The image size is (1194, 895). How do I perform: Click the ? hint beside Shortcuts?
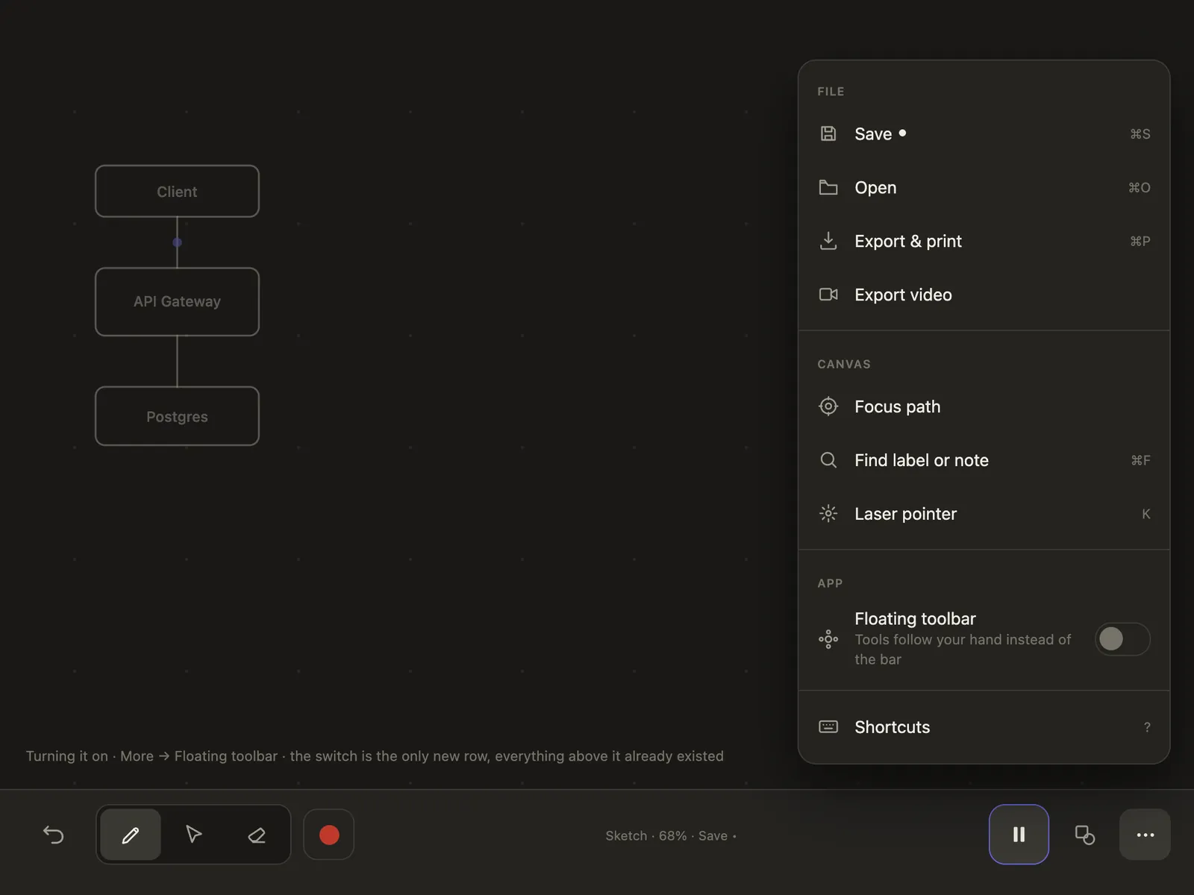[1147, 728]
